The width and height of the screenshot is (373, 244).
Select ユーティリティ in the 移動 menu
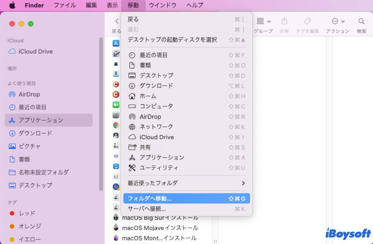coord(159,168)
